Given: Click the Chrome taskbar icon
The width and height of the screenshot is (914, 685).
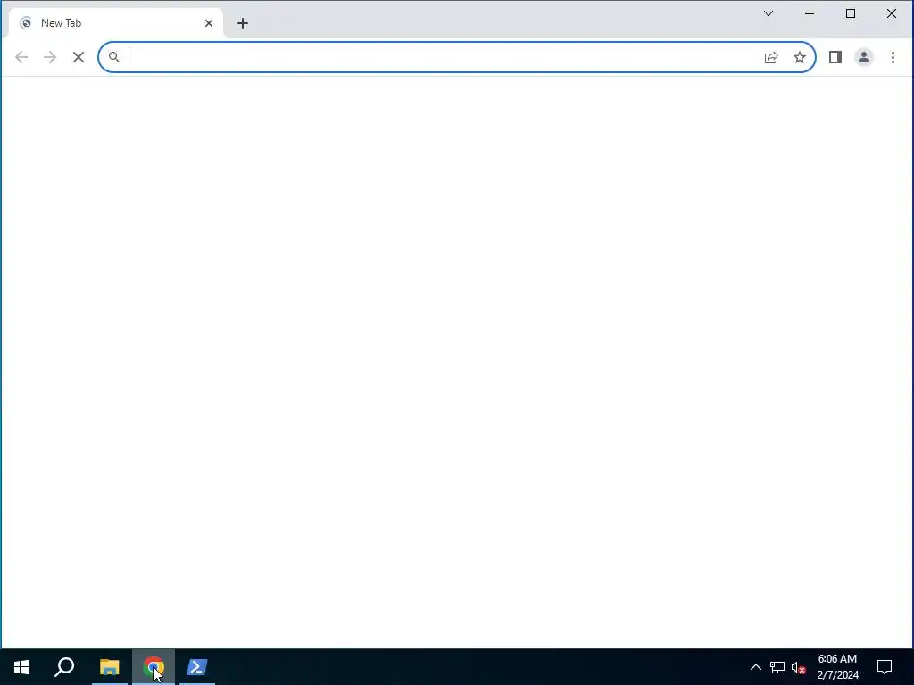Looking at the screenshot, I should [x=154, y=667].
